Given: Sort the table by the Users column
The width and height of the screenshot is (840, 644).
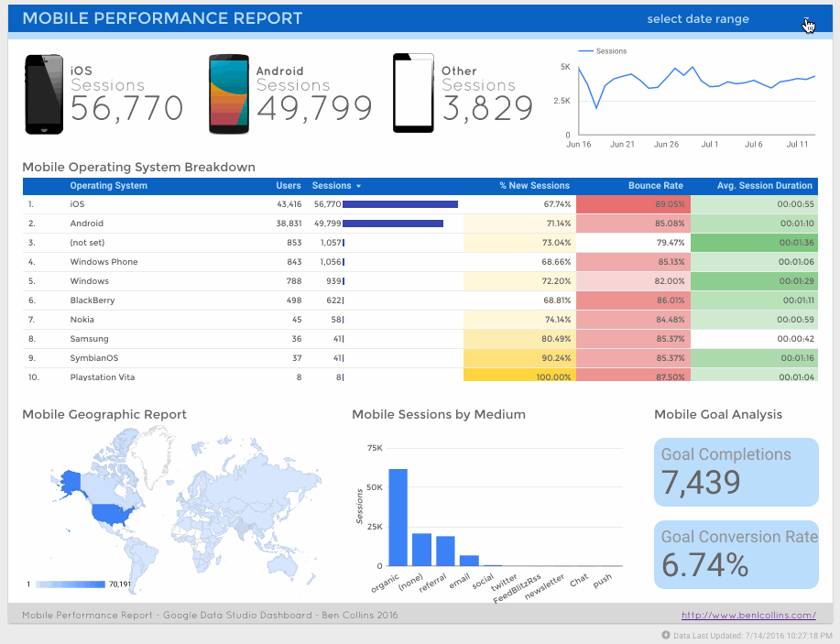Looking at the screenshot, I should 289,185.
